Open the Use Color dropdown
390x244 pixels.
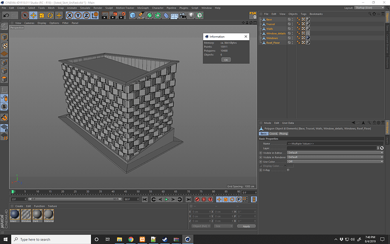click(x=333, y=161)
